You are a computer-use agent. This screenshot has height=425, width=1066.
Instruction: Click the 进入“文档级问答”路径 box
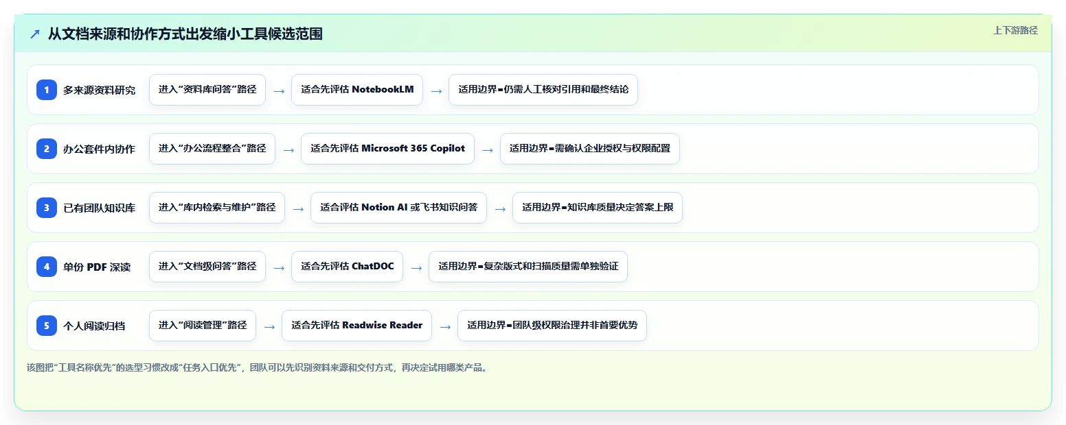(x=207, y=267)
